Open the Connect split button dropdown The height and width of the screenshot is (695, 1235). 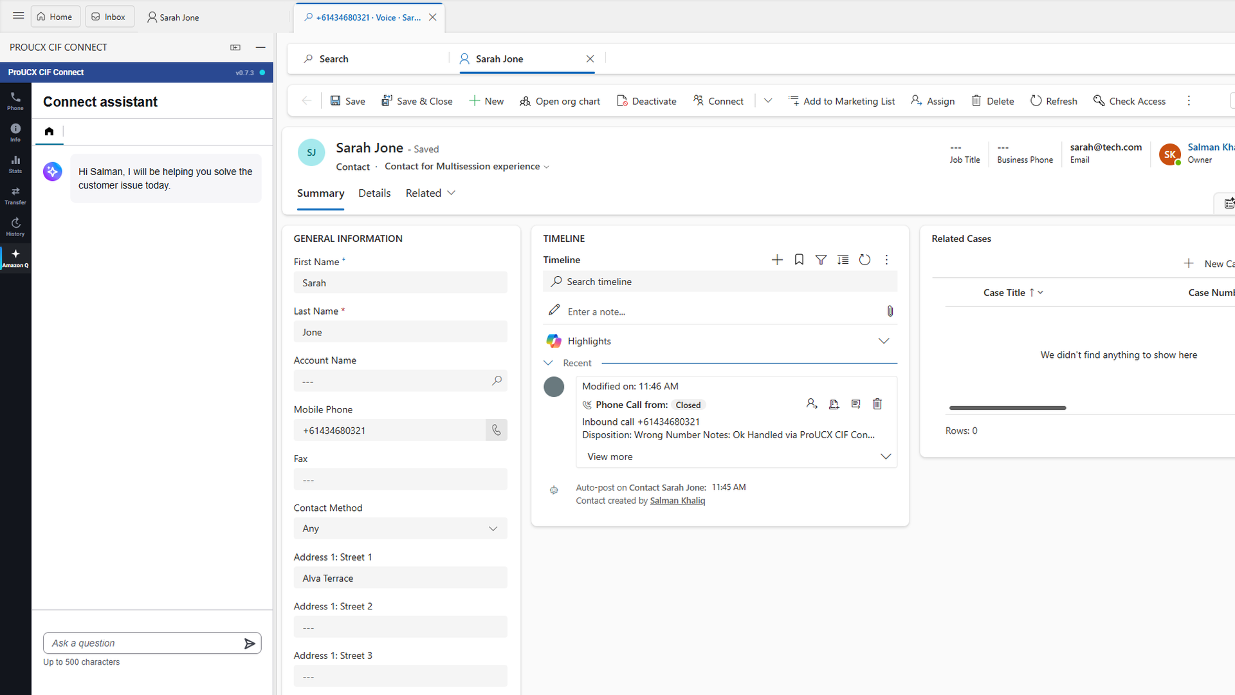click(768, 100)
